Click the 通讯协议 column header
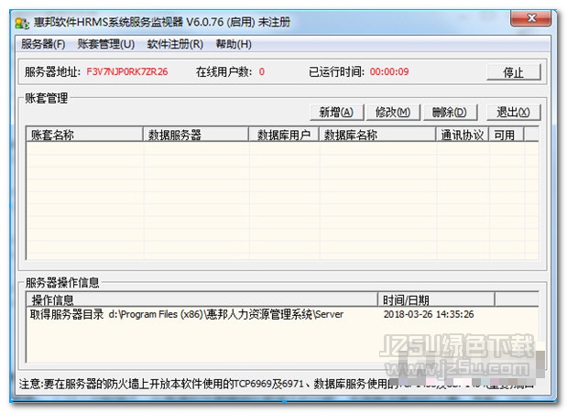Viewport: 567px width, 413px height. point(463,135)
